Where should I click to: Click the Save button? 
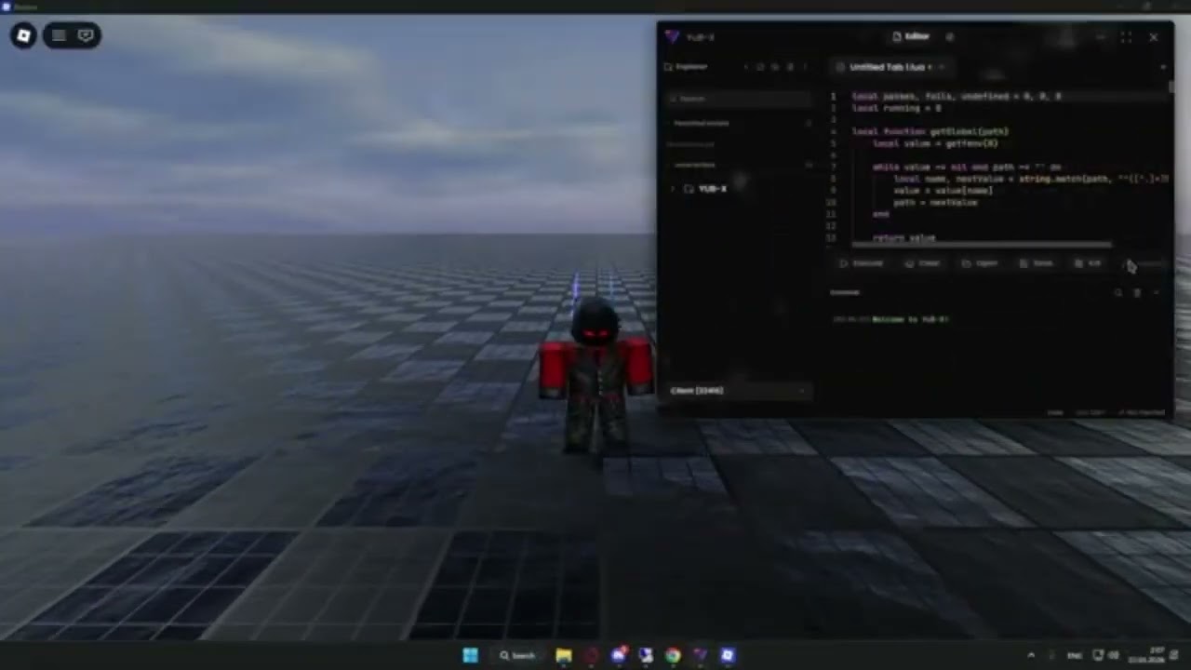1037,263
